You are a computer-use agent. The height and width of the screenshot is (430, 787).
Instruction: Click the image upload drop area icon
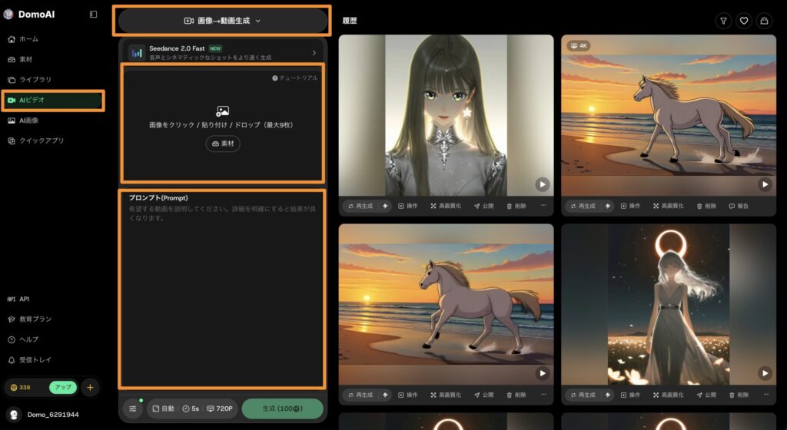click(222, 111)
